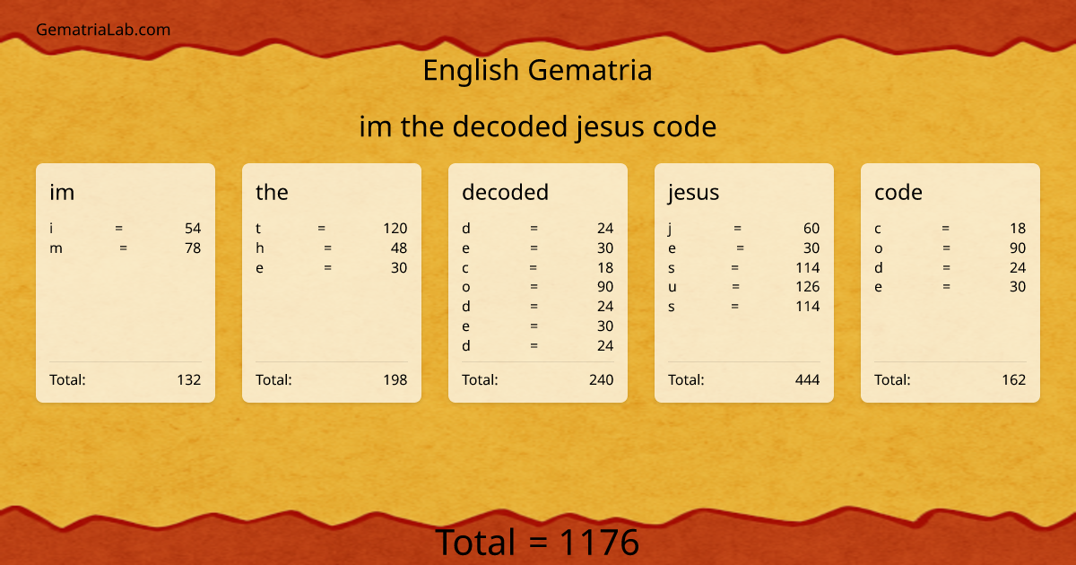Select the code card total 162
The height and width of the screenshot is (565, 1076).
(1014, 379)
